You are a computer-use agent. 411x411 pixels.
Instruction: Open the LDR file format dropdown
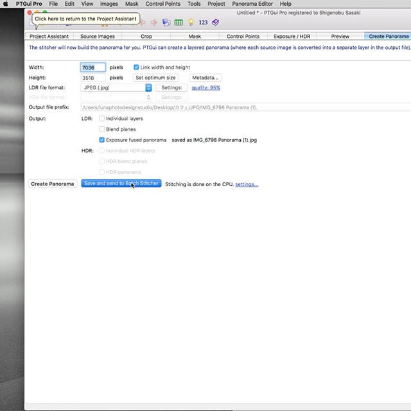[117, 88]
